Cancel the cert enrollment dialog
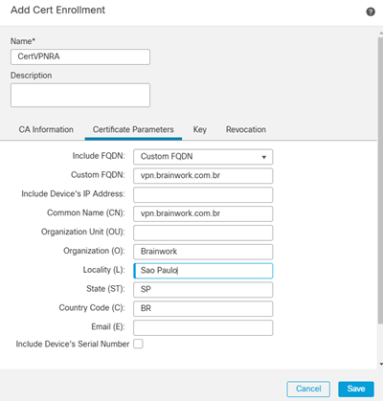Image resolution: width=383 pixels, height=401 pixels. click(308, 389)
